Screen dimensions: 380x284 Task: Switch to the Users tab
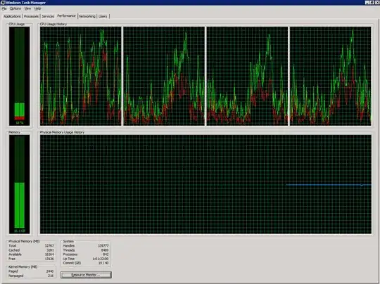pos(103,16)
